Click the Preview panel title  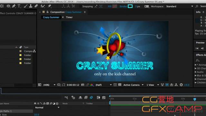tap(200, 43)
